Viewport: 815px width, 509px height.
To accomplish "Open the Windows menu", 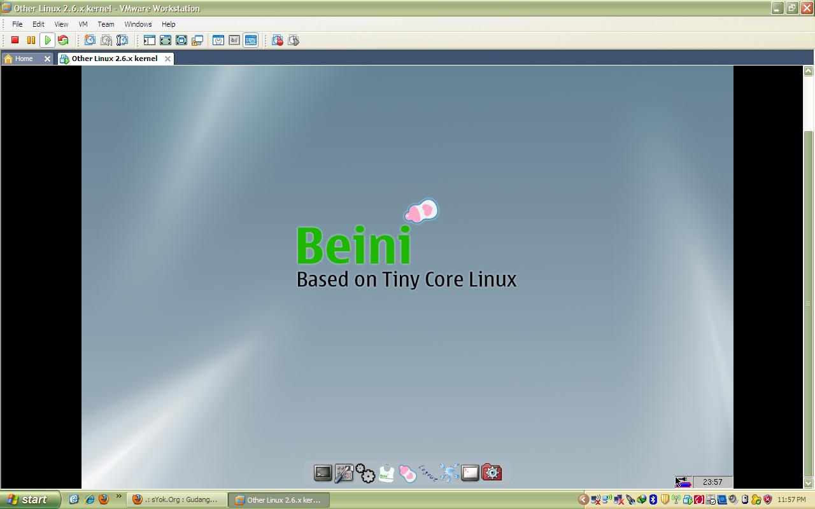I will (138, 24).
